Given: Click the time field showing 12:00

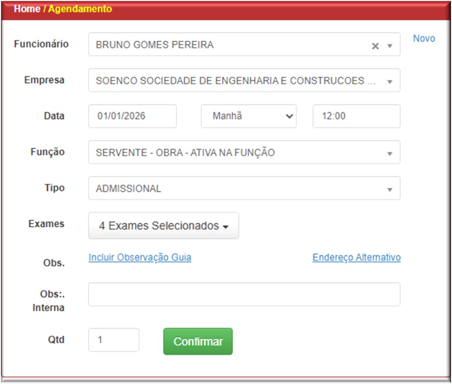Looking at the screenshot, I should 356,117.
